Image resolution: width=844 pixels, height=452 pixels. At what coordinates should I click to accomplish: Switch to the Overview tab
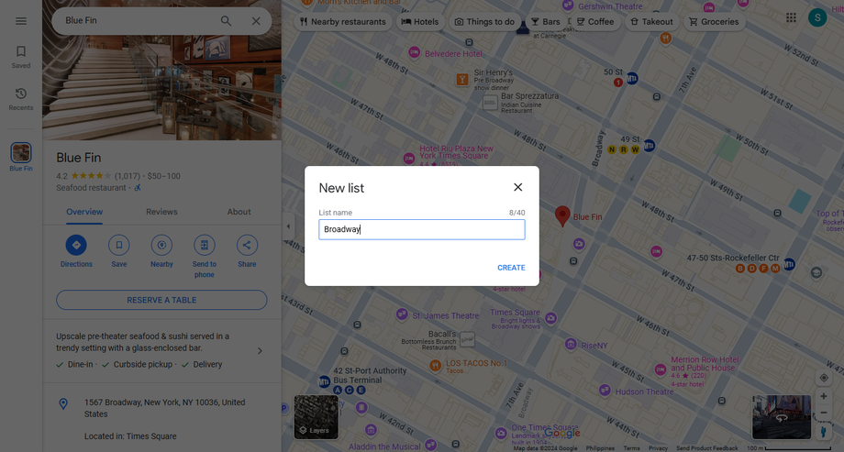tap(84, 212)
